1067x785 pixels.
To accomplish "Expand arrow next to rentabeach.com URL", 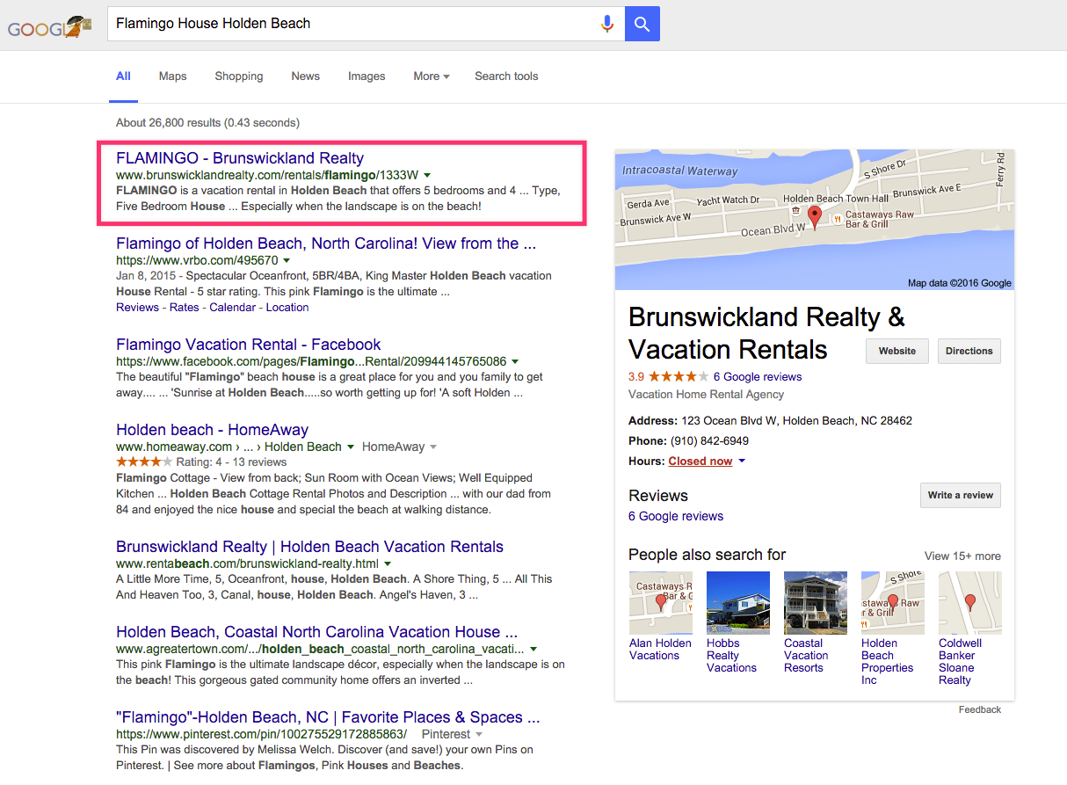I will tap(387, 563).
